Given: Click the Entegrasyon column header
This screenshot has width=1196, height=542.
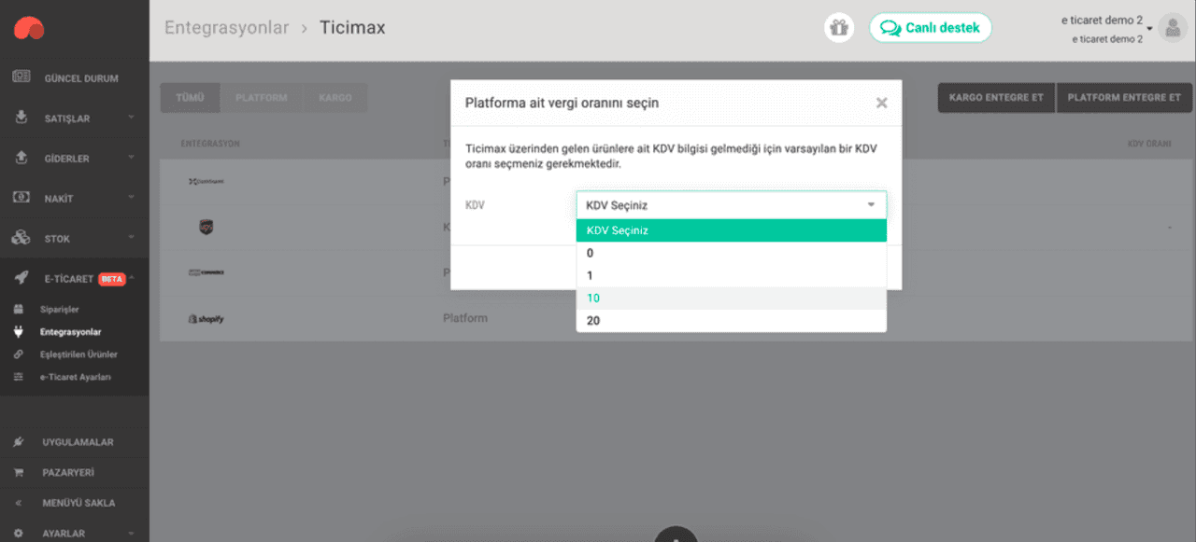Looking at the screenshot, I should 210,144.
